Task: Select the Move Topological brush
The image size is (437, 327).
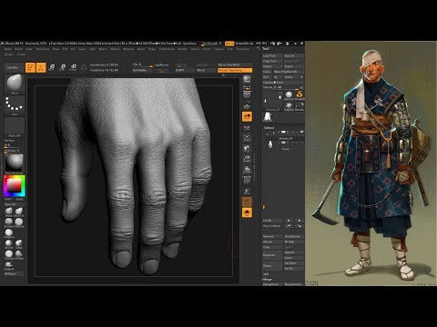Action: pos(19,212)
